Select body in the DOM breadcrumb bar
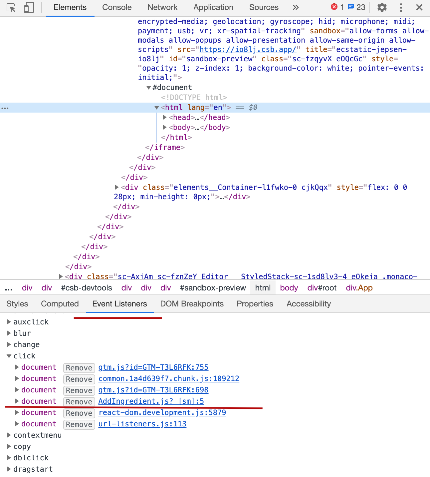Image resolution: width=430 pixels, height=477 pixels. click(x=289, y=288)
